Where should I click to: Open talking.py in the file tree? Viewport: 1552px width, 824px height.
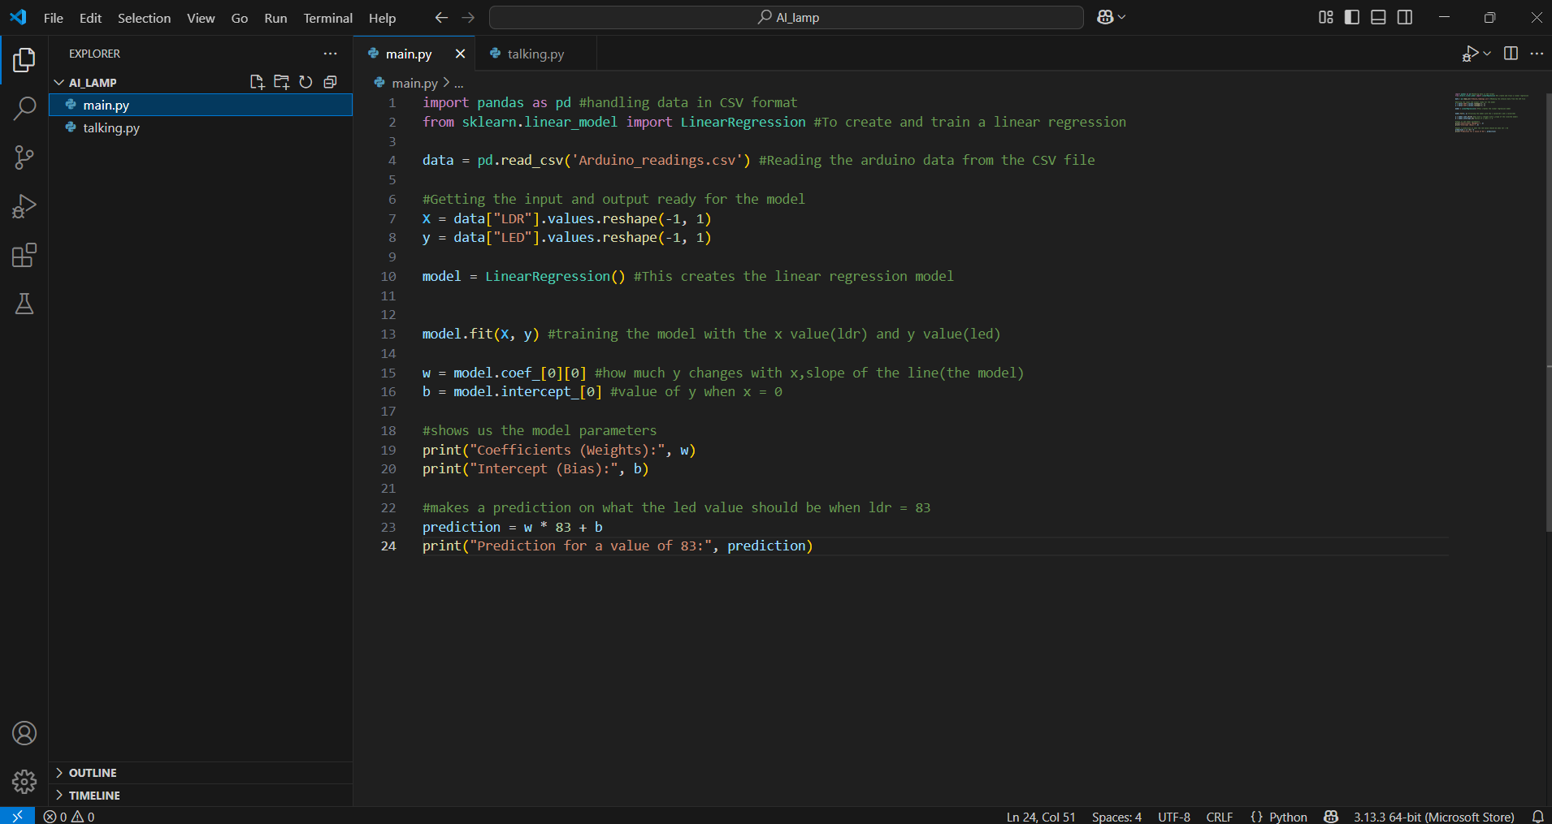click(201, 127)
